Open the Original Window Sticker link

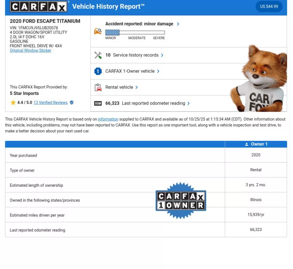coord(30,51)
